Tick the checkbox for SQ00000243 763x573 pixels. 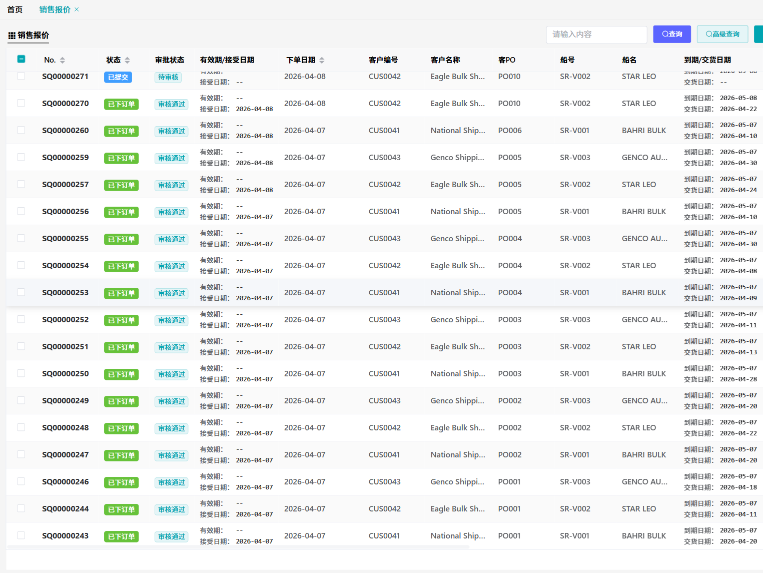click(x=21, y=535)
